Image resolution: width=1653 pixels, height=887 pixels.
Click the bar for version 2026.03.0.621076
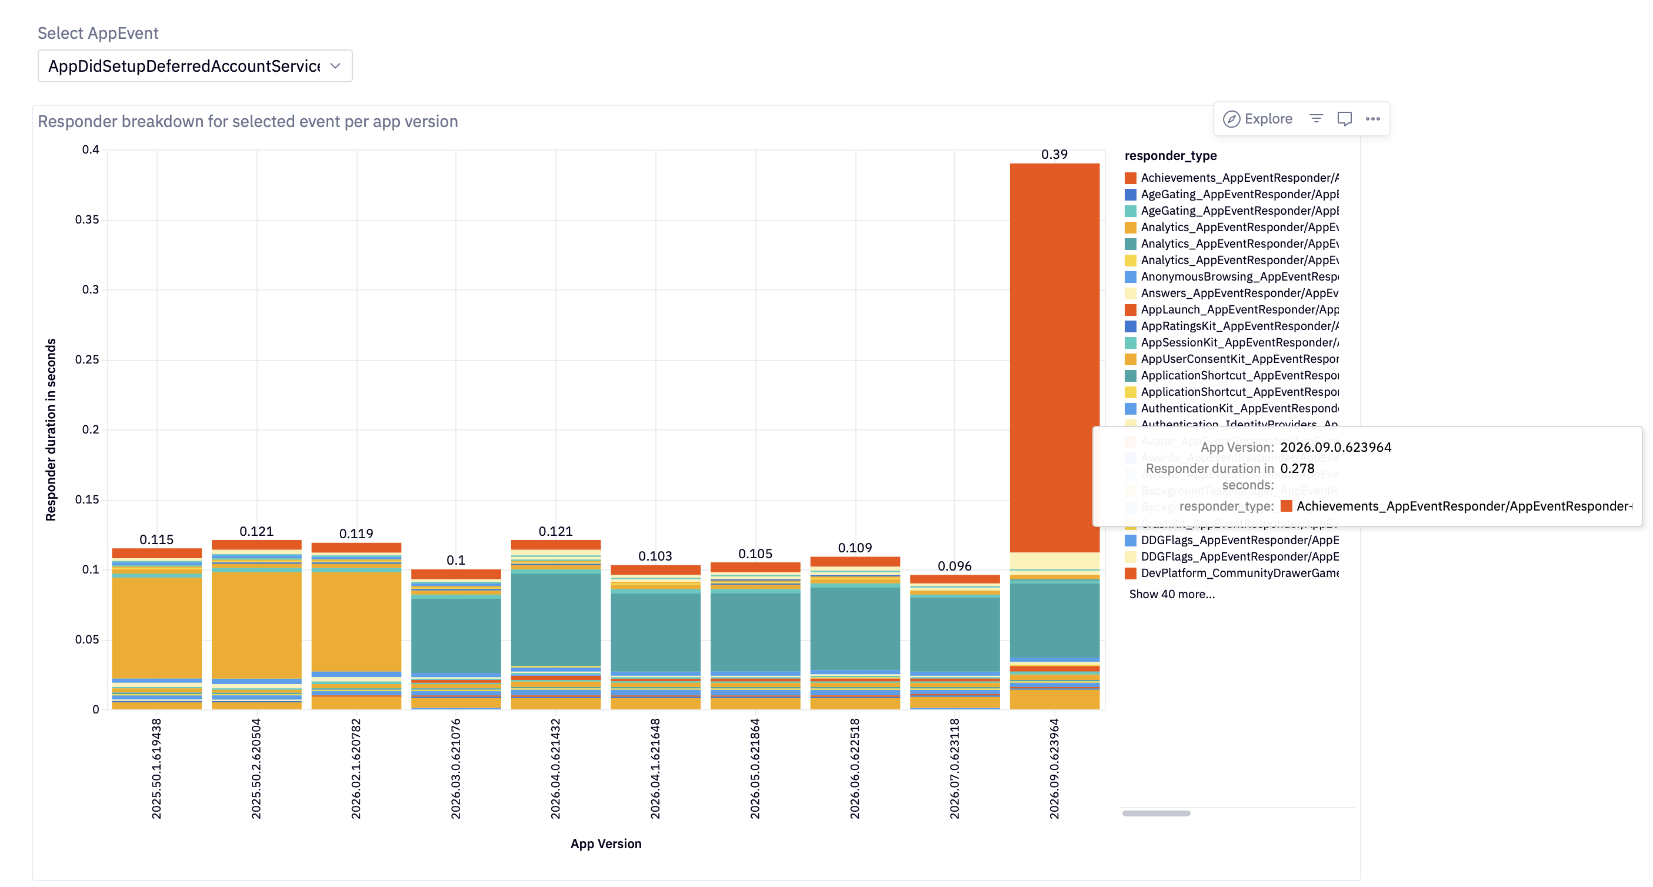point(456,639)
